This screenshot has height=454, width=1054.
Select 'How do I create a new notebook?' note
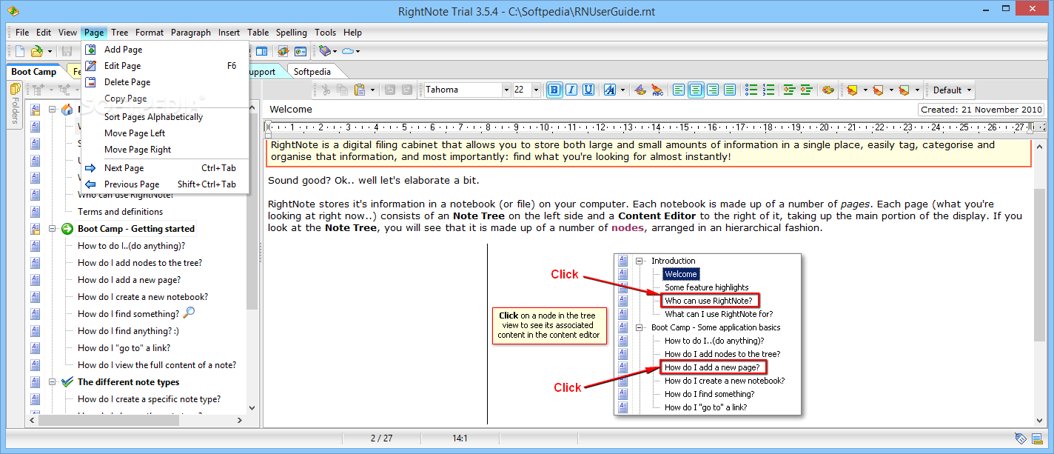click(x=143, y=297)
